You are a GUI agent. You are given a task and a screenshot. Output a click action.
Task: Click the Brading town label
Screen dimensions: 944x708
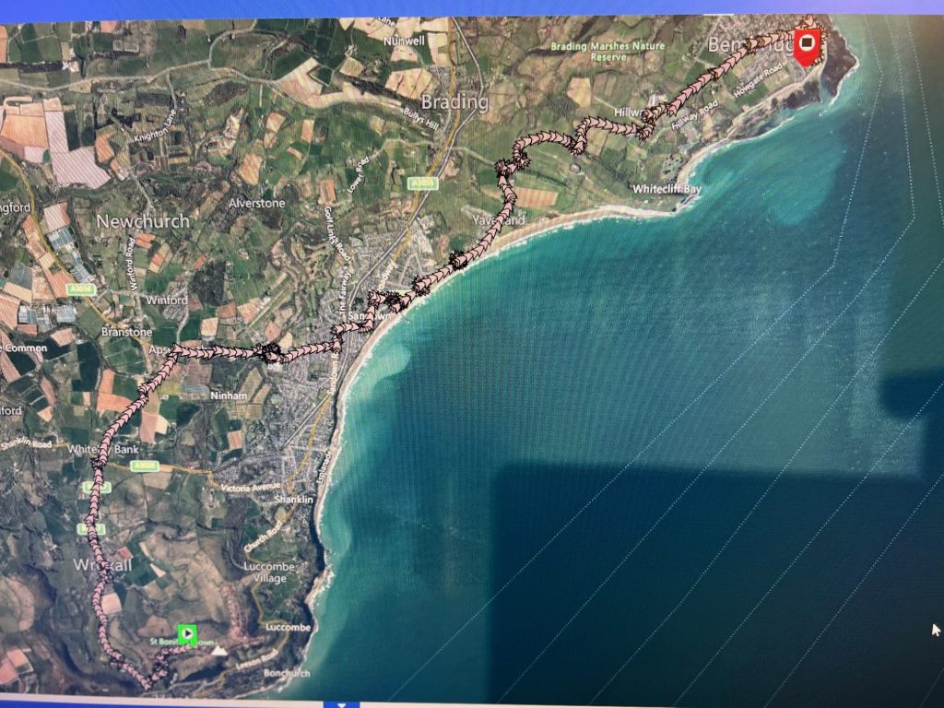(x=454, y=101)
